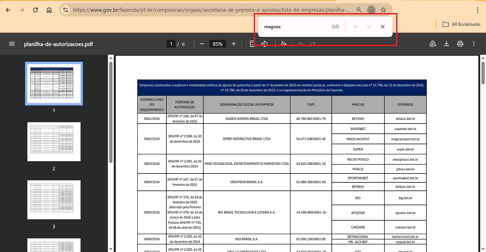Click the page number input field
Viewport: 486px width, 252px height.
(171, 44)
